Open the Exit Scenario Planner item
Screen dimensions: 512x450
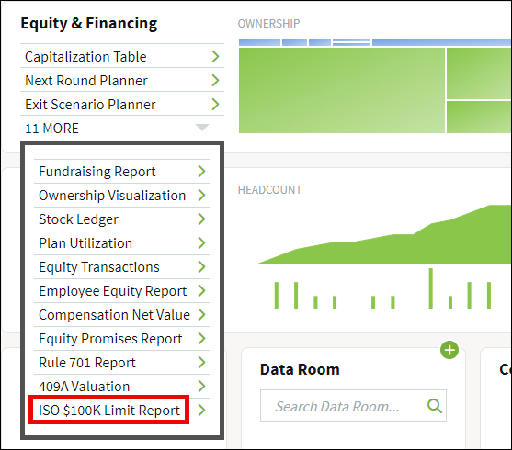coord(122,105)
